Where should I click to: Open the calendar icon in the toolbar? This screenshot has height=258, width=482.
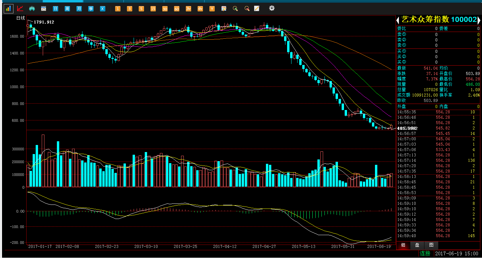[43, 8]
